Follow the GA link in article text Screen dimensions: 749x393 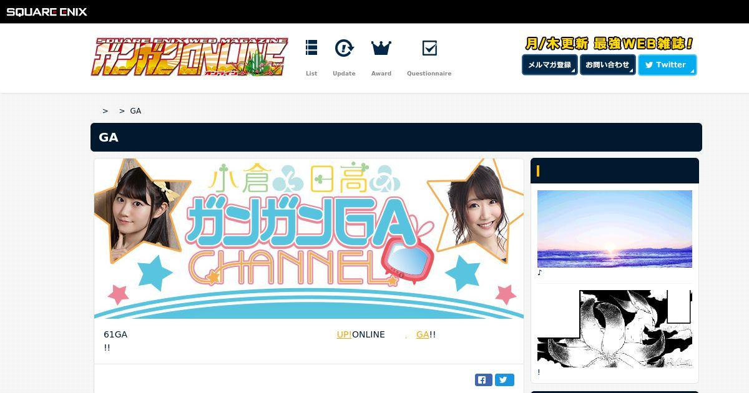[x=423, y=334]
